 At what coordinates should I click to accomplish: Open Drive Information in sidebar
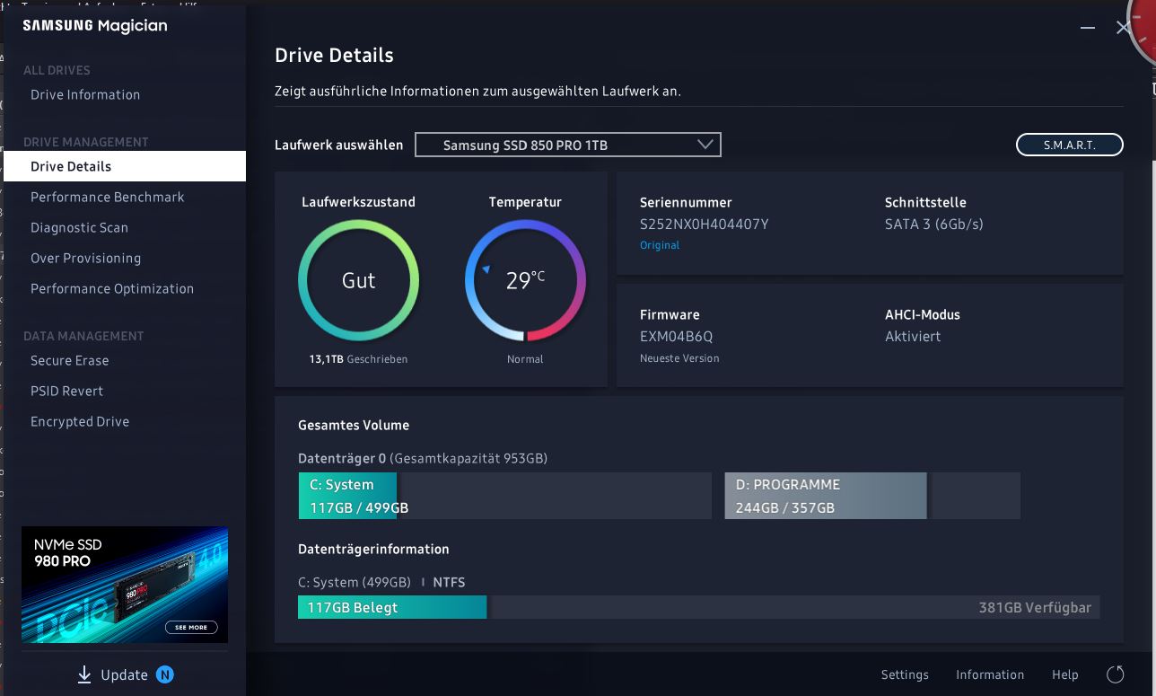point(85,94)
